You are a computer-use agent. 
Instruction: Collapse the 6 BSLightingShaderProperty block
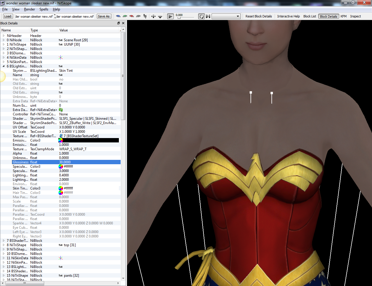tap(4, 66)
